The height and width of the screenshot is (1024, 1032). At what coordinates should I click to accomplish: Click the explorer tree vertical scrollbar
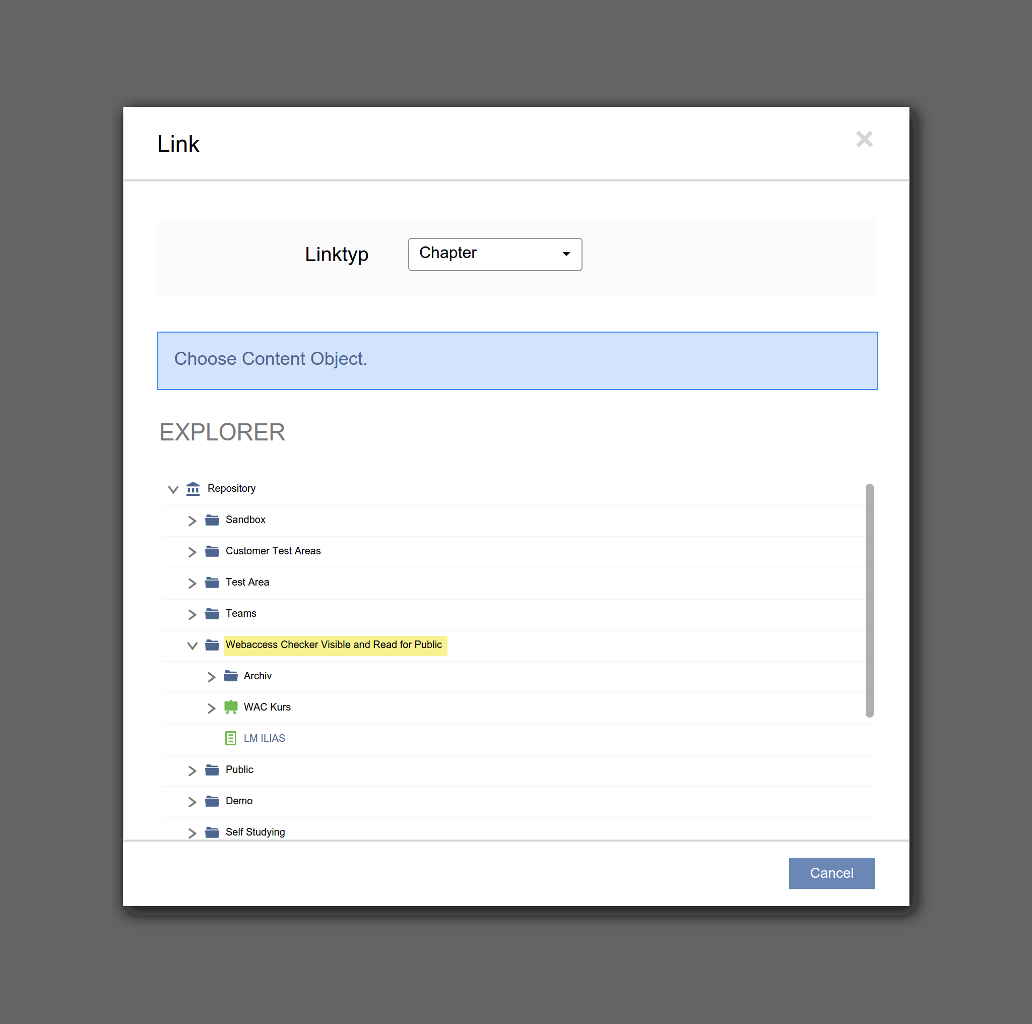click(869, 600)
